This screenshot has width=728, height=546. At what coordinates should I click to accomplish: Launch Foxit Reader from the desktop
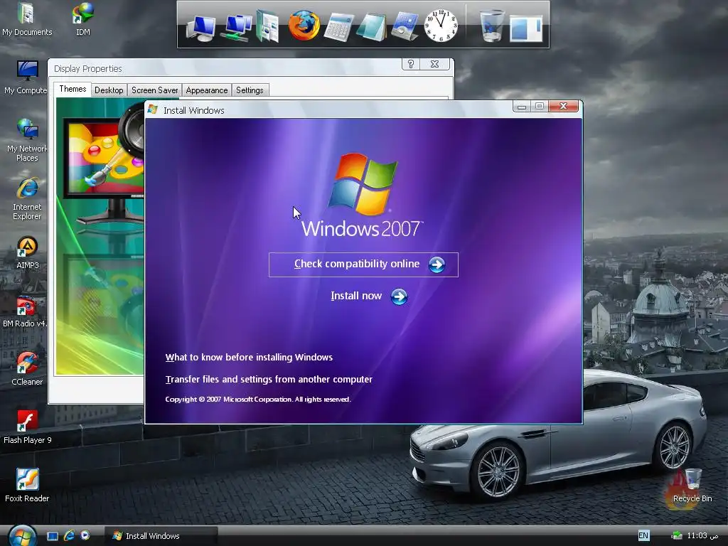tap(27, 485)
